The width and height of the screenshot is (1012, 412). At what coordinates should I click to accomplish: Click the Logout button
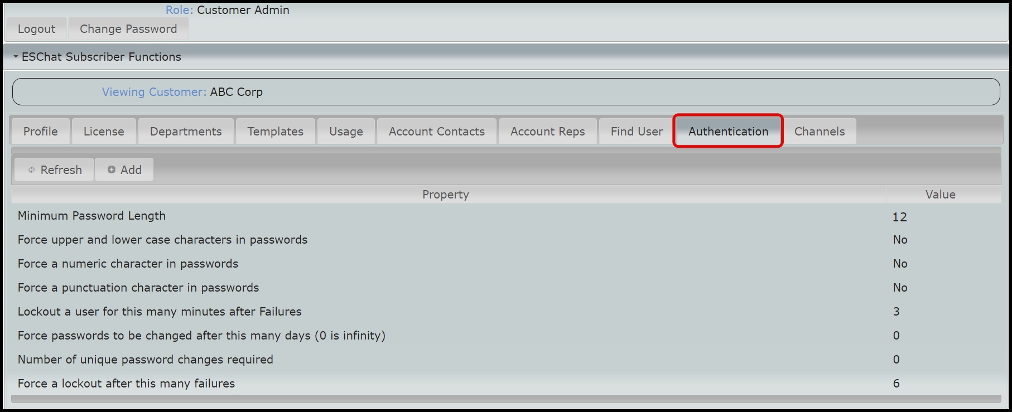coord(36,28)
